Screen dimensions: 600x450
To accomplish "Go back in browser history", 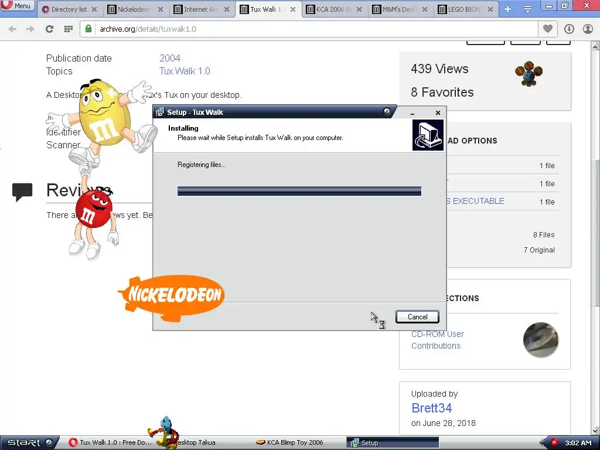I will coord(12,29).
